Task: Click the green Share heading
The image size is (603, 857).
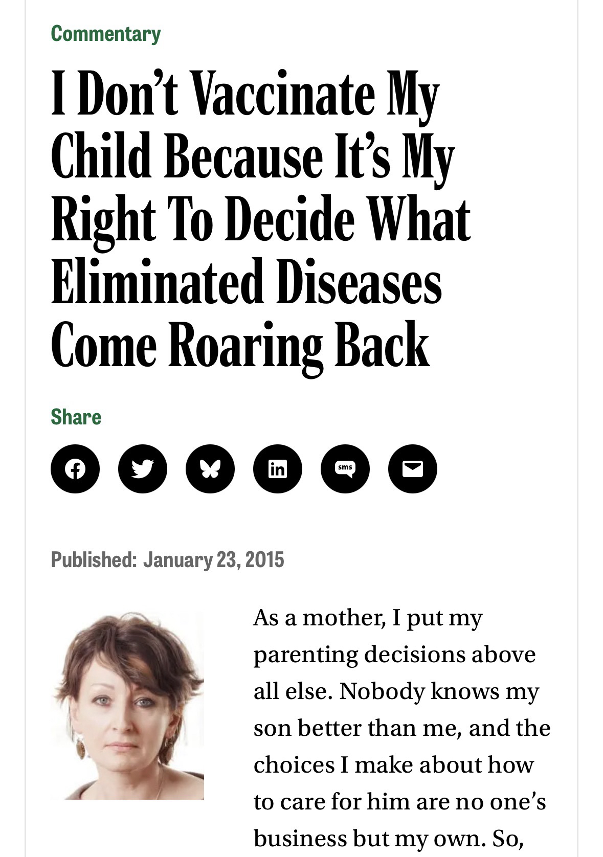Action: click(76, 417)
